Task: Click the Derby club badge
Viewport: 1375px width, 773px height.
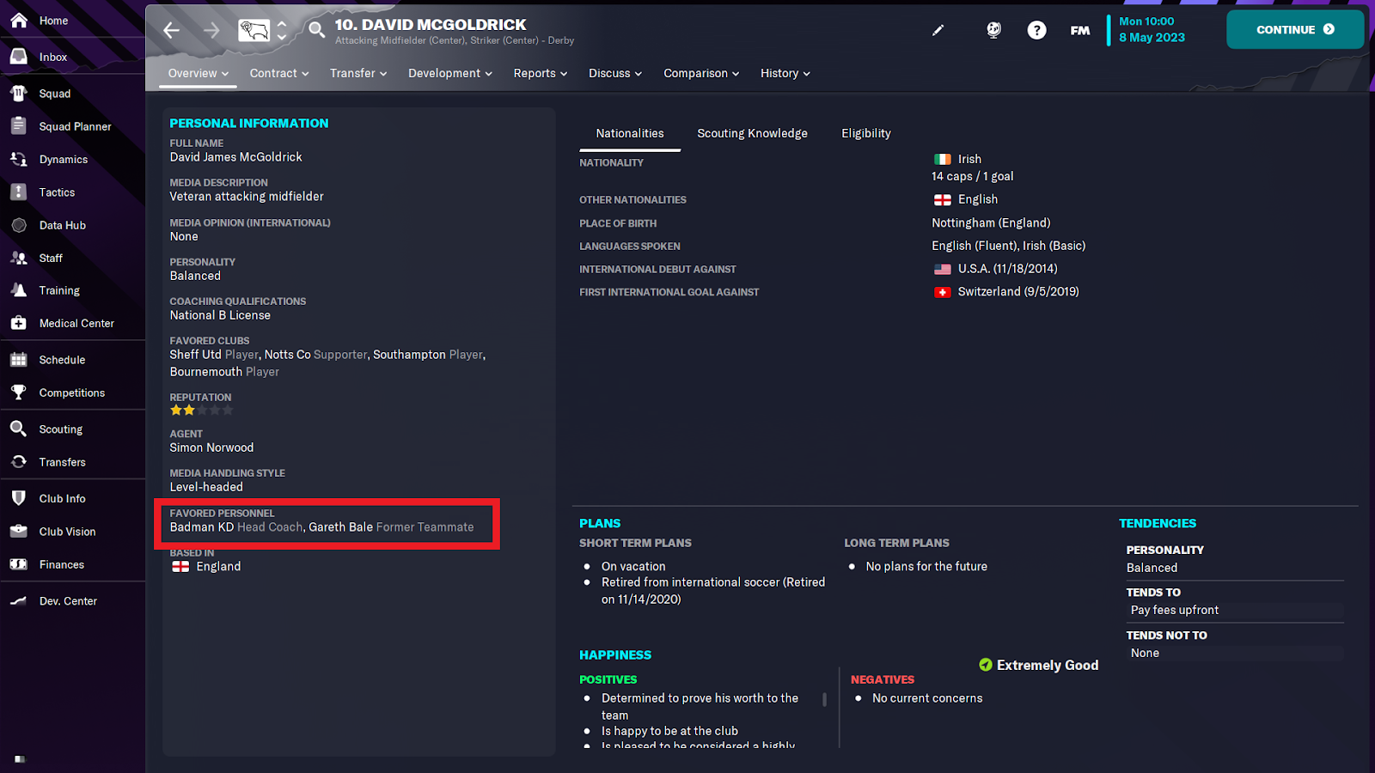Action: click(x=254, y=31)
